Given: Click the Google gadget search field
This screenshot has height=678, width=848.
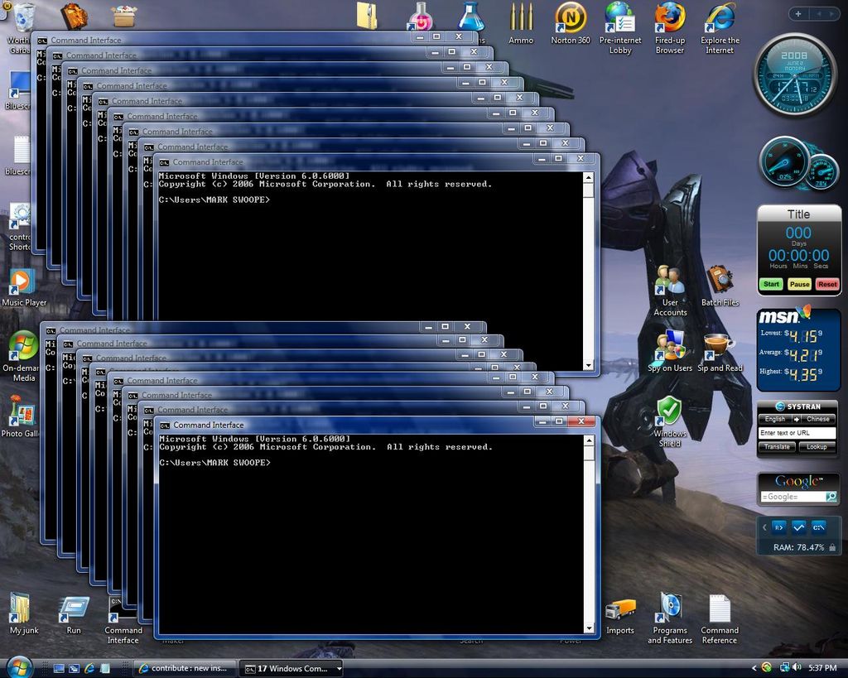Looking at the screenshot, I should (x=793, y=497).
